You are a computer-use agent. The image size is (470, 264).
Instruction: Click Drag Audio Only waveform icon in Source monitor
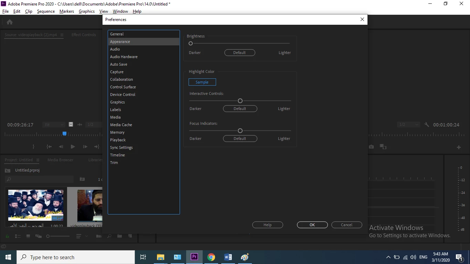(80, 124)
